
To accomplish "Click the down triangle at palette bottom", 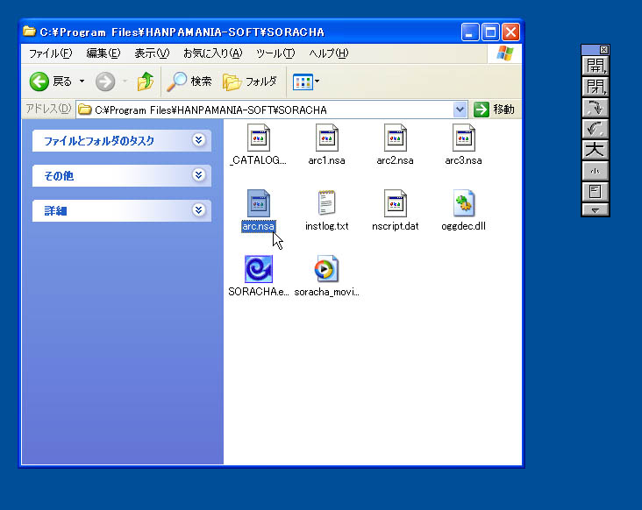I will tap(595, 209).
